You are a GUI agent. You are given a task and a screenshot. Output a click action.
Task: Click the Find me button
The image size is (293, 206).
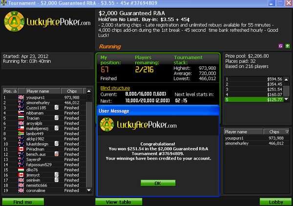click(x=23, y=202)
